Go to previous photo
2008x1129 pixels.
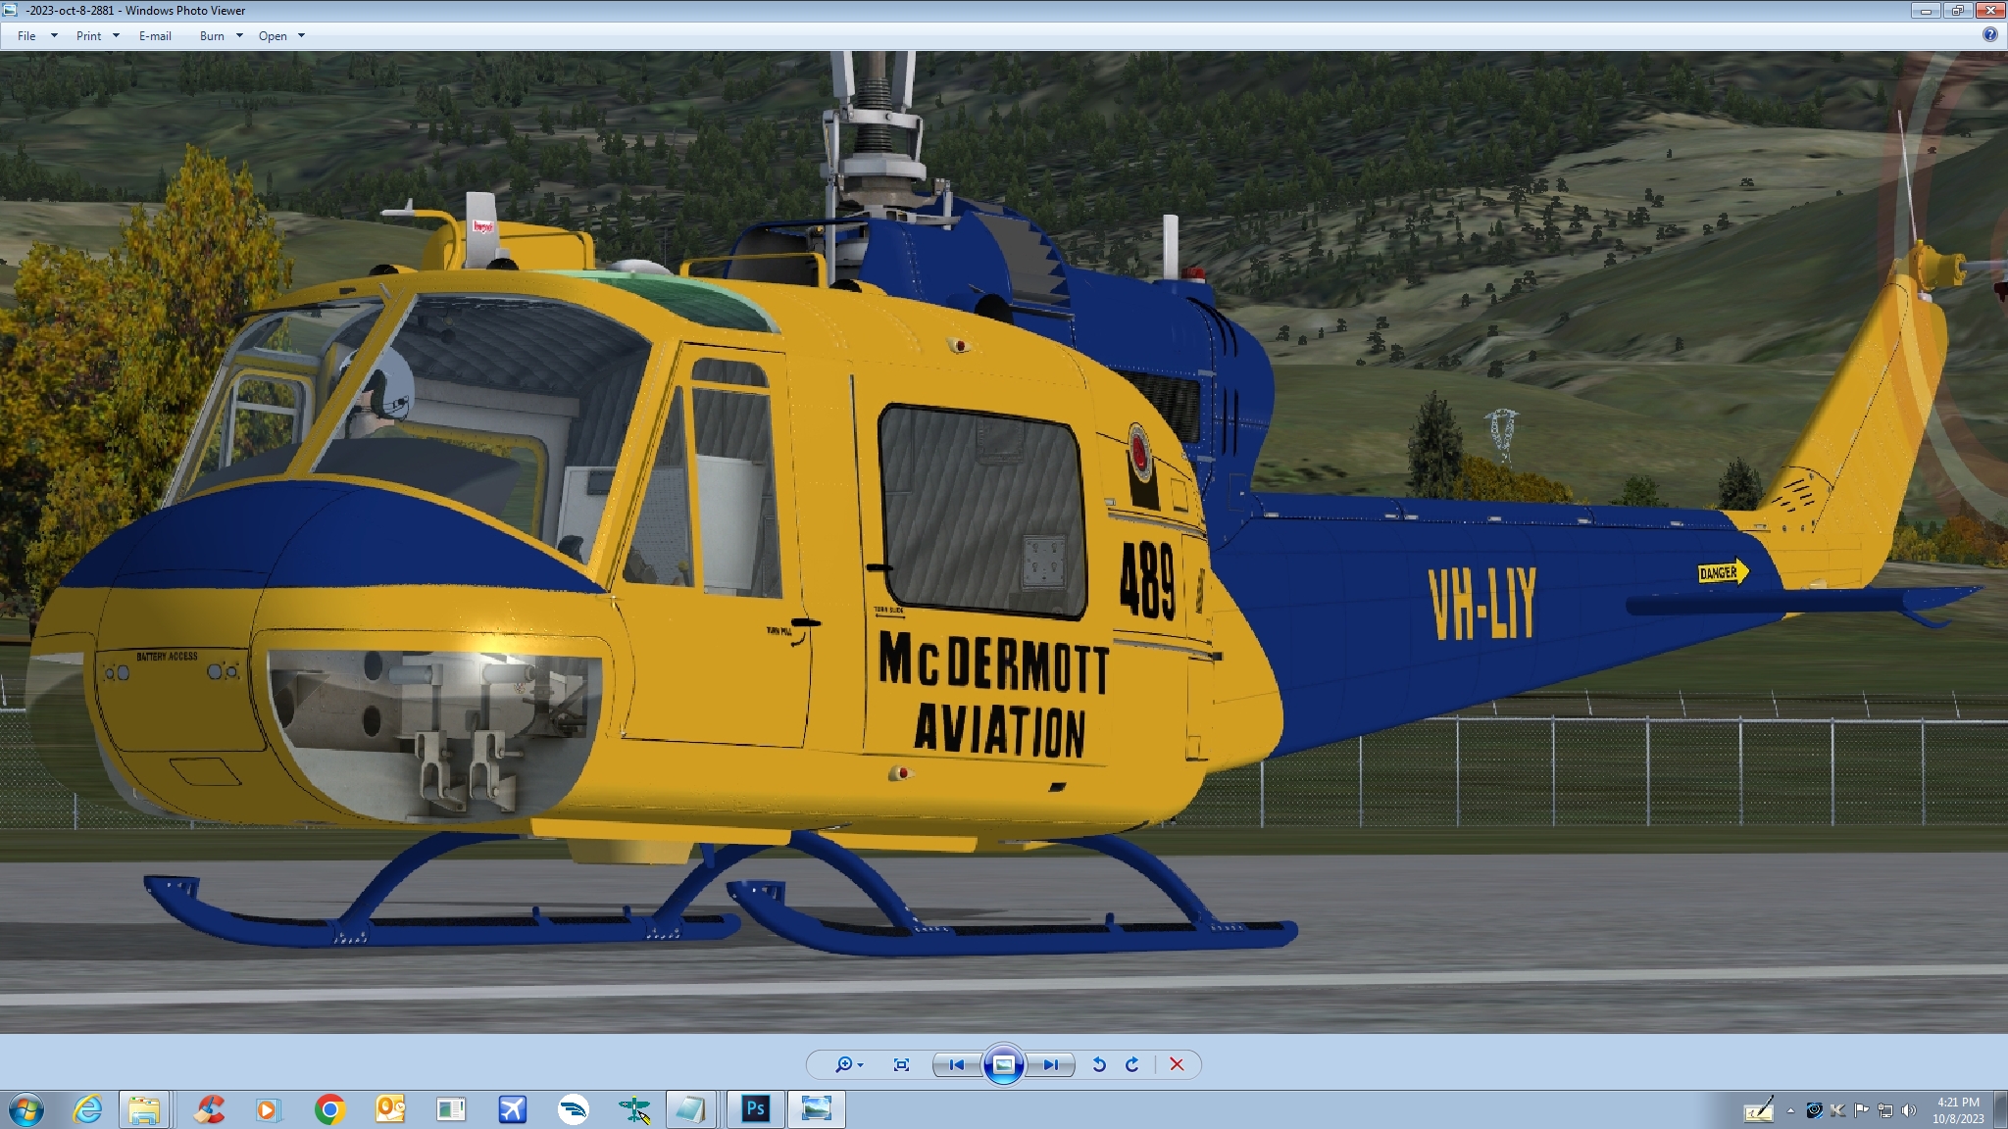click(956, 1064)
